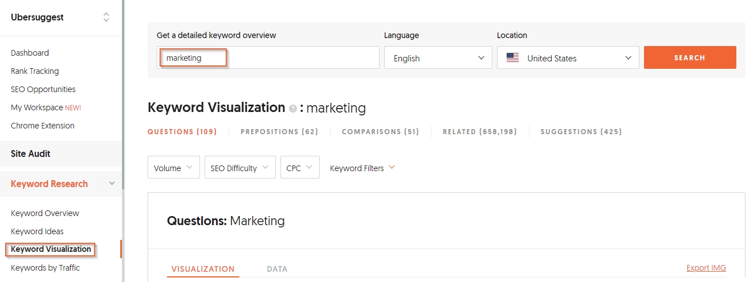Image resolution: width=754 pixels, height=282 pixels.
Task: Open the Language dropdown set to English
Action: pos(438,58)
